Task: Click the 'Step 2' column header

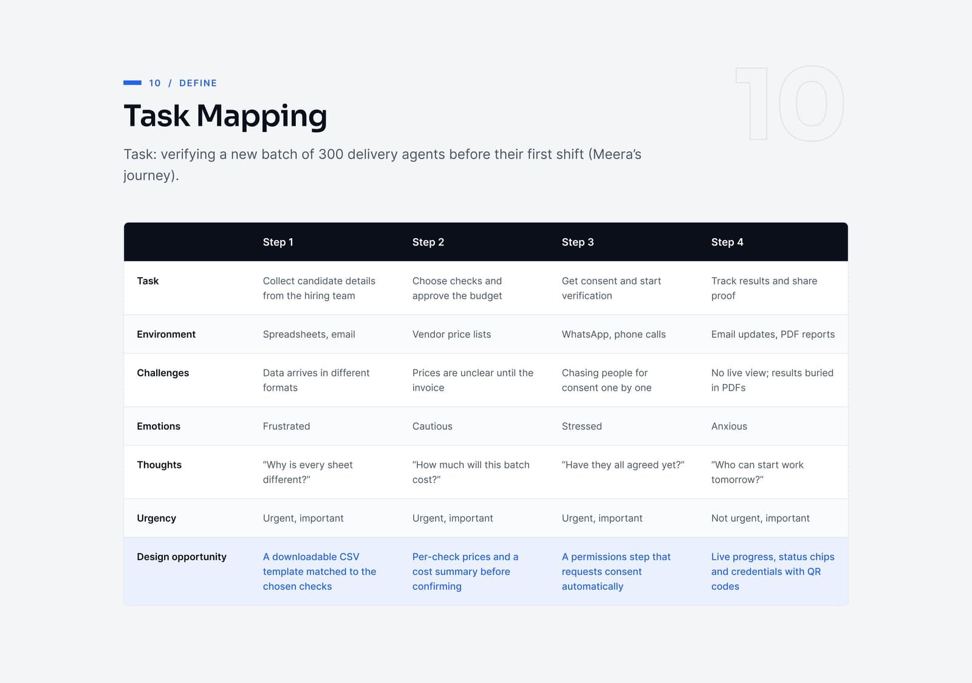Action: click(428, 242)
